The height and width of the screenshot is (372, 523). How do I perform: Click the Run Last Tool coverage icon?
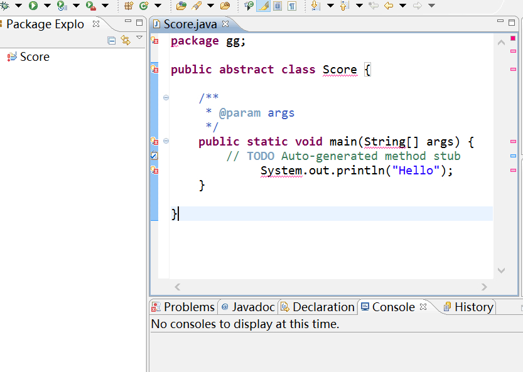tap(62, 6)
